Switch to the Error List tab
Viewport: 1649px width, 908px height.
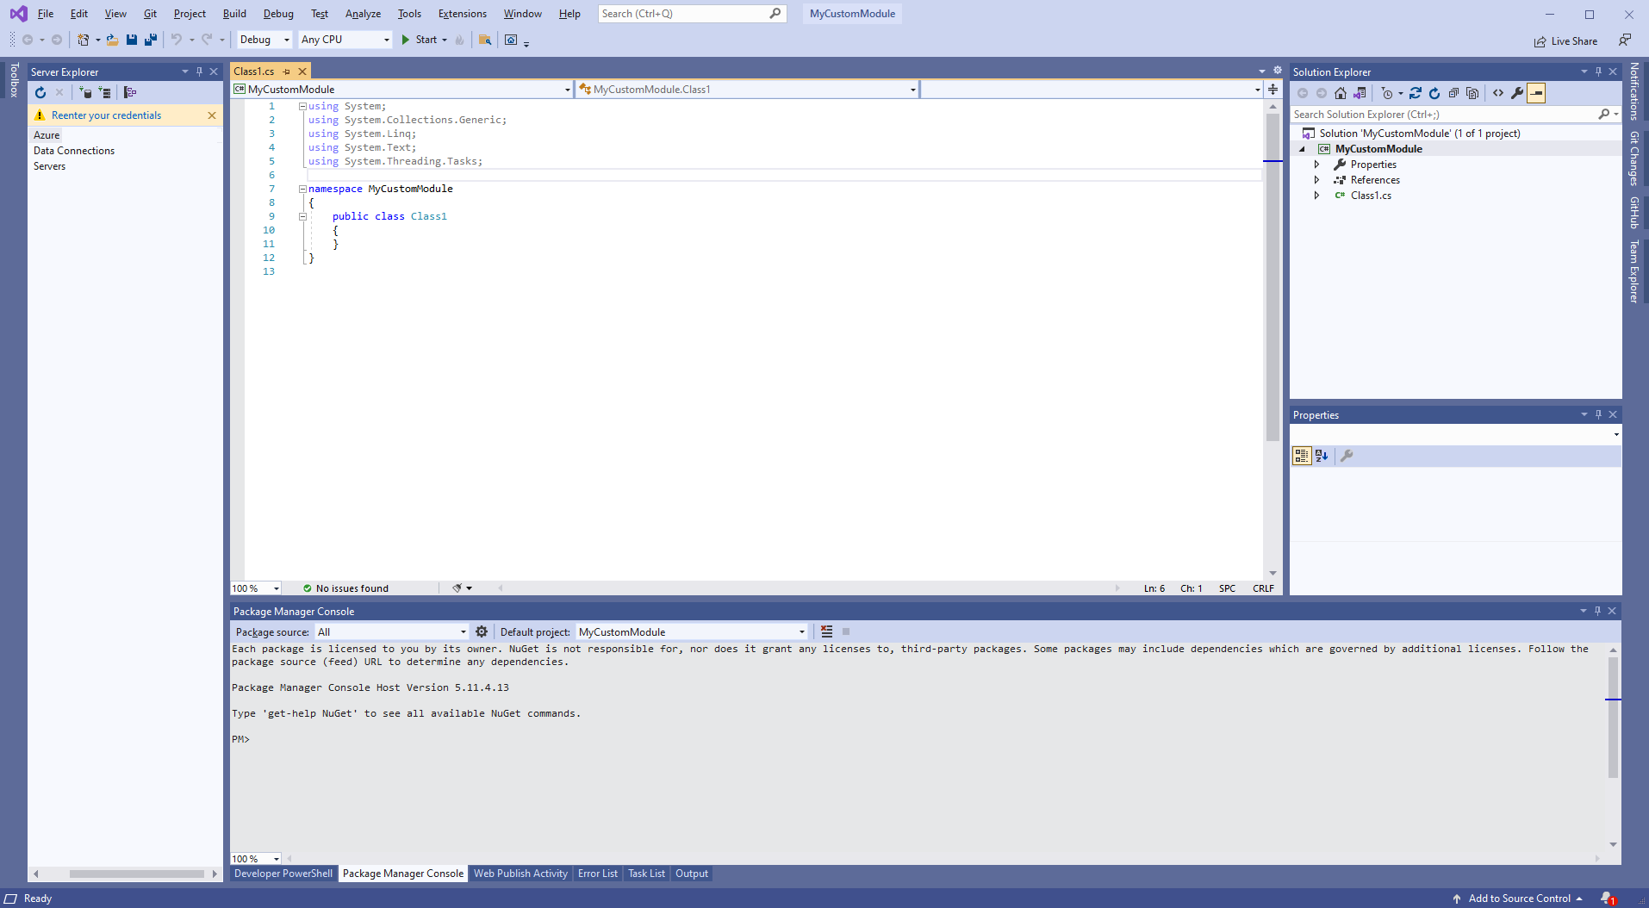pos(597,874)
